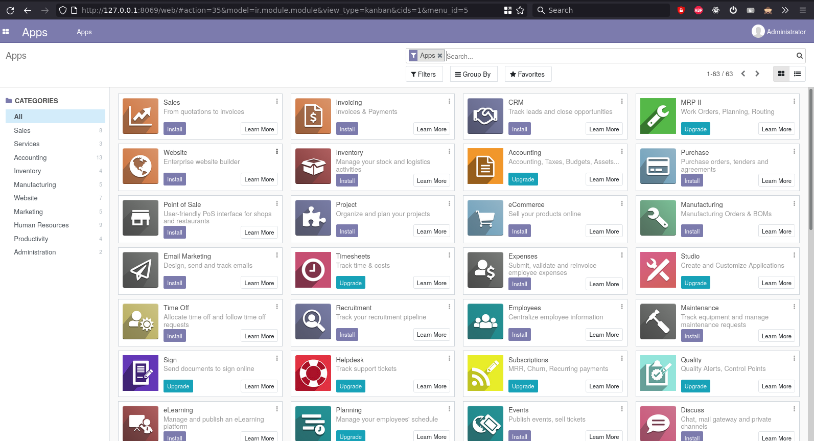This screenshot has height=441, width=814.
Task: Click the CRM handshake app icon
Action: (485, 116)
